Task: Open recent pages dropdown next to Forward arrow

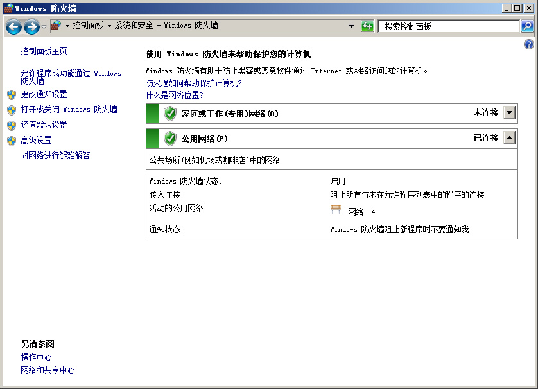Action: (44, 26)
